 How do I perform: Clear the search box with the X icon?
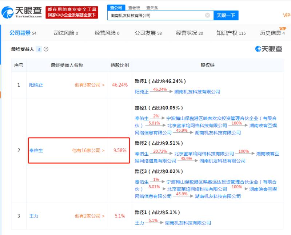coord(207,15)
